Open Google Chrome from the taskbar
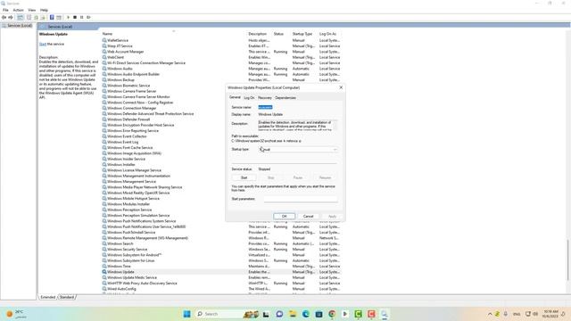The image size is (571, 321). [x=332, y=314]
